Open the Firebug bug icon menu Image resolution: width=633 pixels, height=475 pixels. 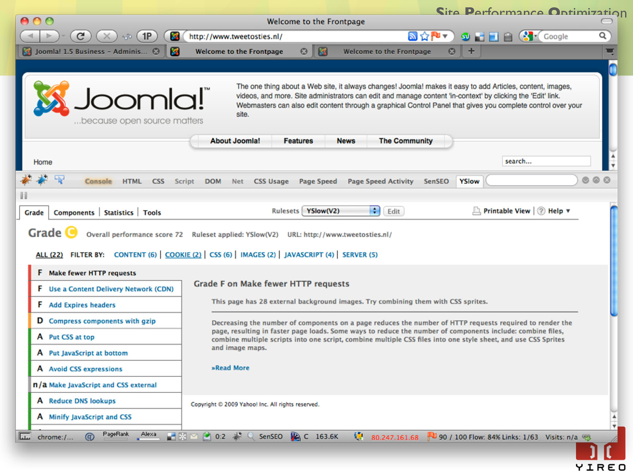pos(26,180)
